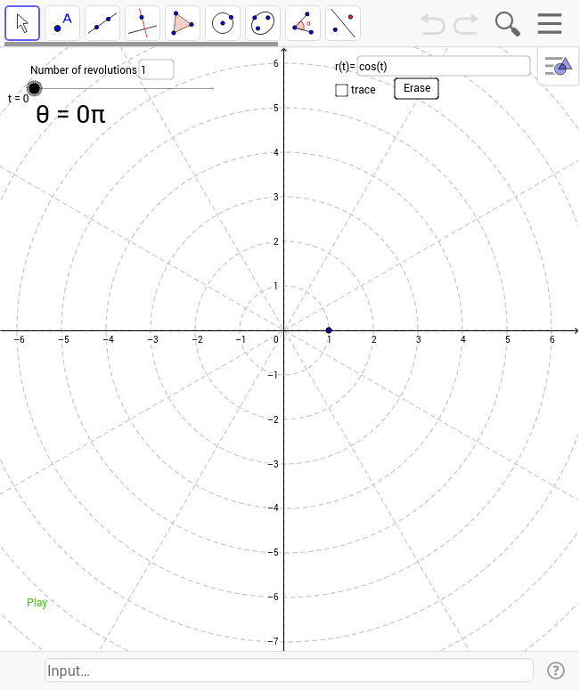Select the Ellipse conic tool
The image size is (580, 691).
263,23
